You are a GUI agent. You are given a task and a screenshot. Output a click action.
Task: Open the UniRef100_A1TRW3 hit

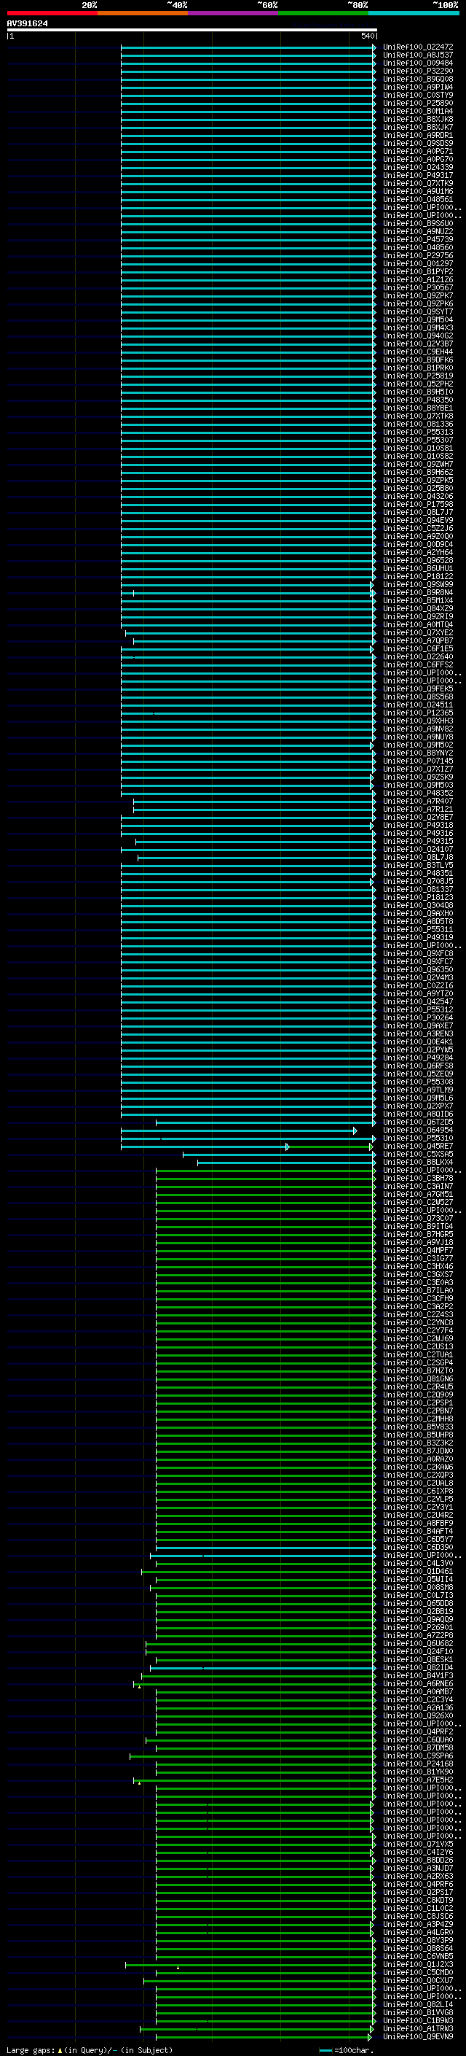click(x=417, y=2029)
